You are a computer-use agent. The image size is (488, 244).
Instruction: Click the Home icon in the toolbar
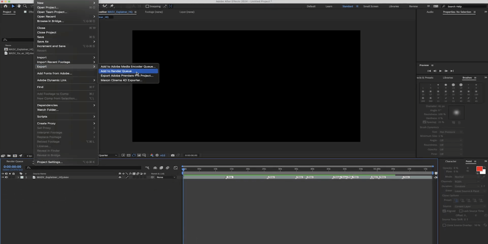[6, 6]
